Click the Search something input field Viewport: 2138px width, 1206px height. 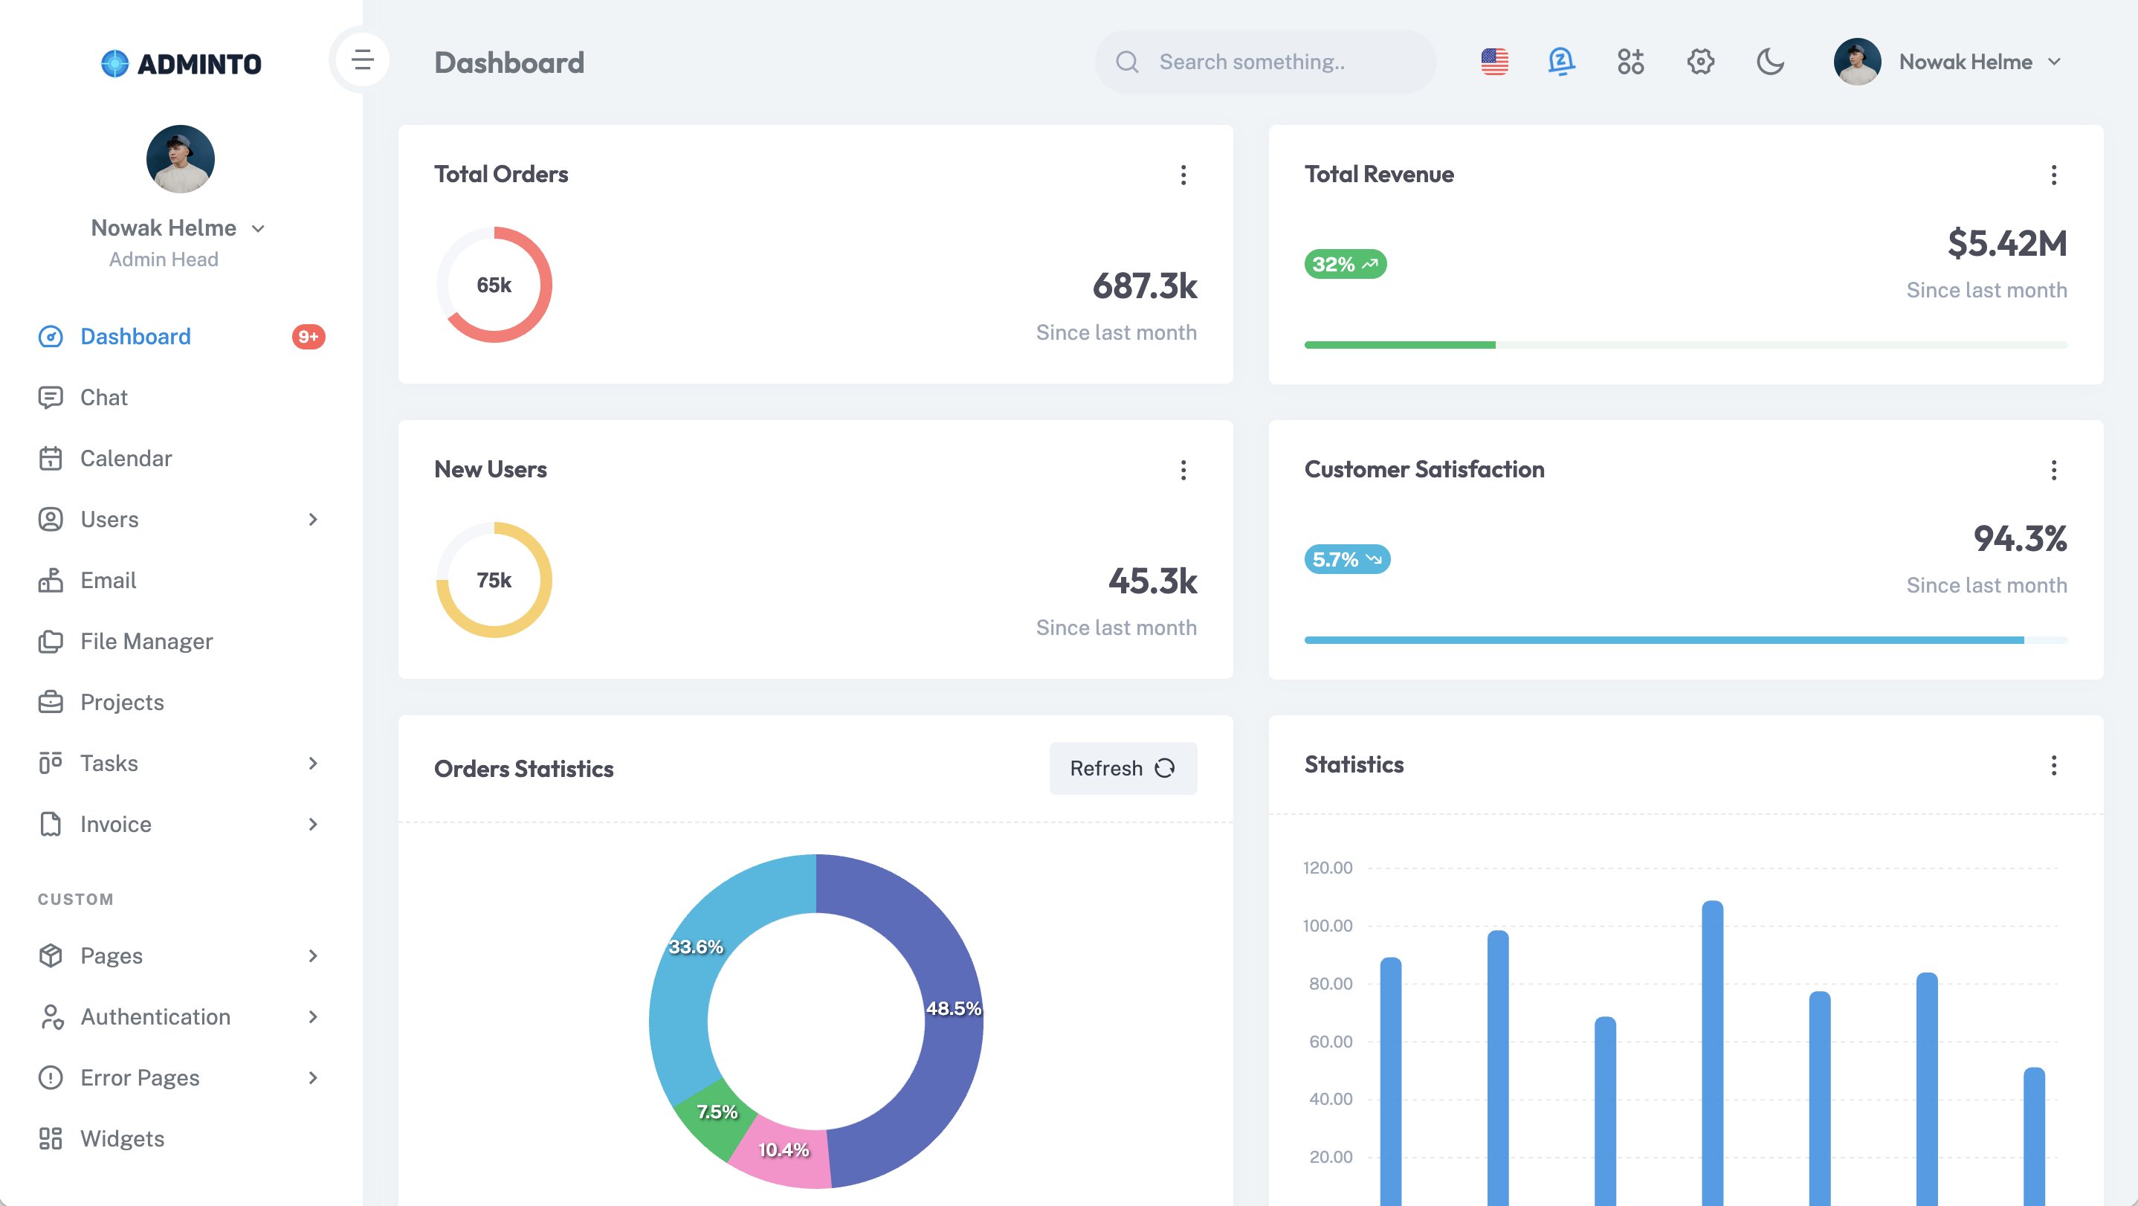1278,62
